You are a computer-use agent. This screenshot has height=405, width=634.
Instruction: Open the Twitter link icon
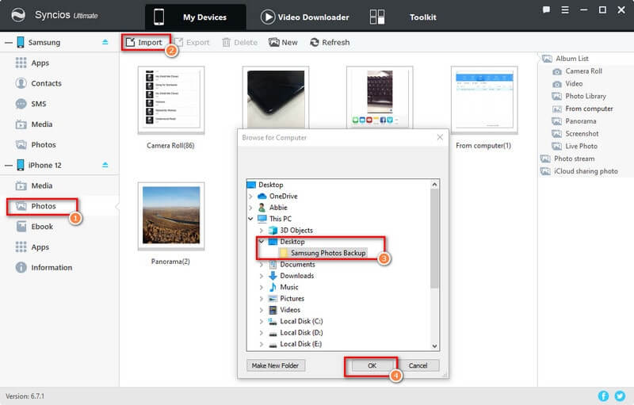click(620, 396)
